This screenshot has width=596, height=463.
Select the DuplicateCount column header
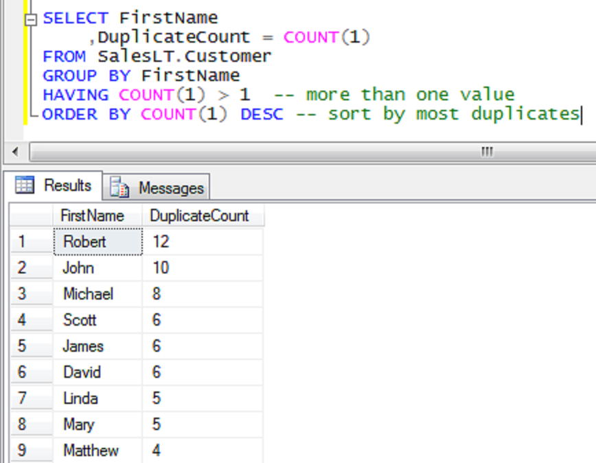pyautogui.click(x=198, y=215)
